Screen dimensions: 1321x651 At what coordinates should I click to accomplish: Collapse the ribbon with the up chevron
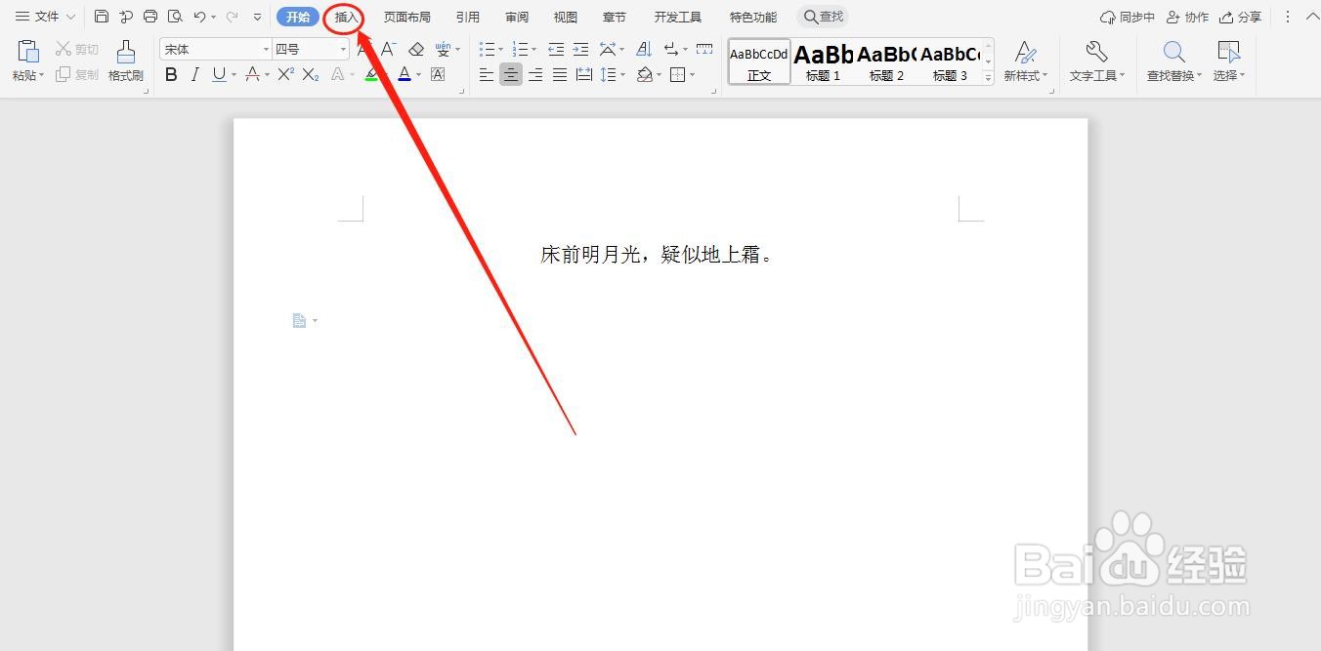1312,17
